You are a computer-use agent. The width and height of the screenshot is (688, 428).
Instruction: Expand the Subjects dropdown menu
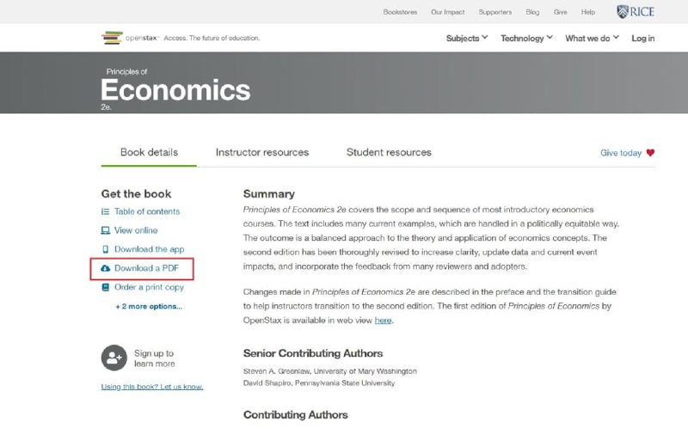[467, 38]
